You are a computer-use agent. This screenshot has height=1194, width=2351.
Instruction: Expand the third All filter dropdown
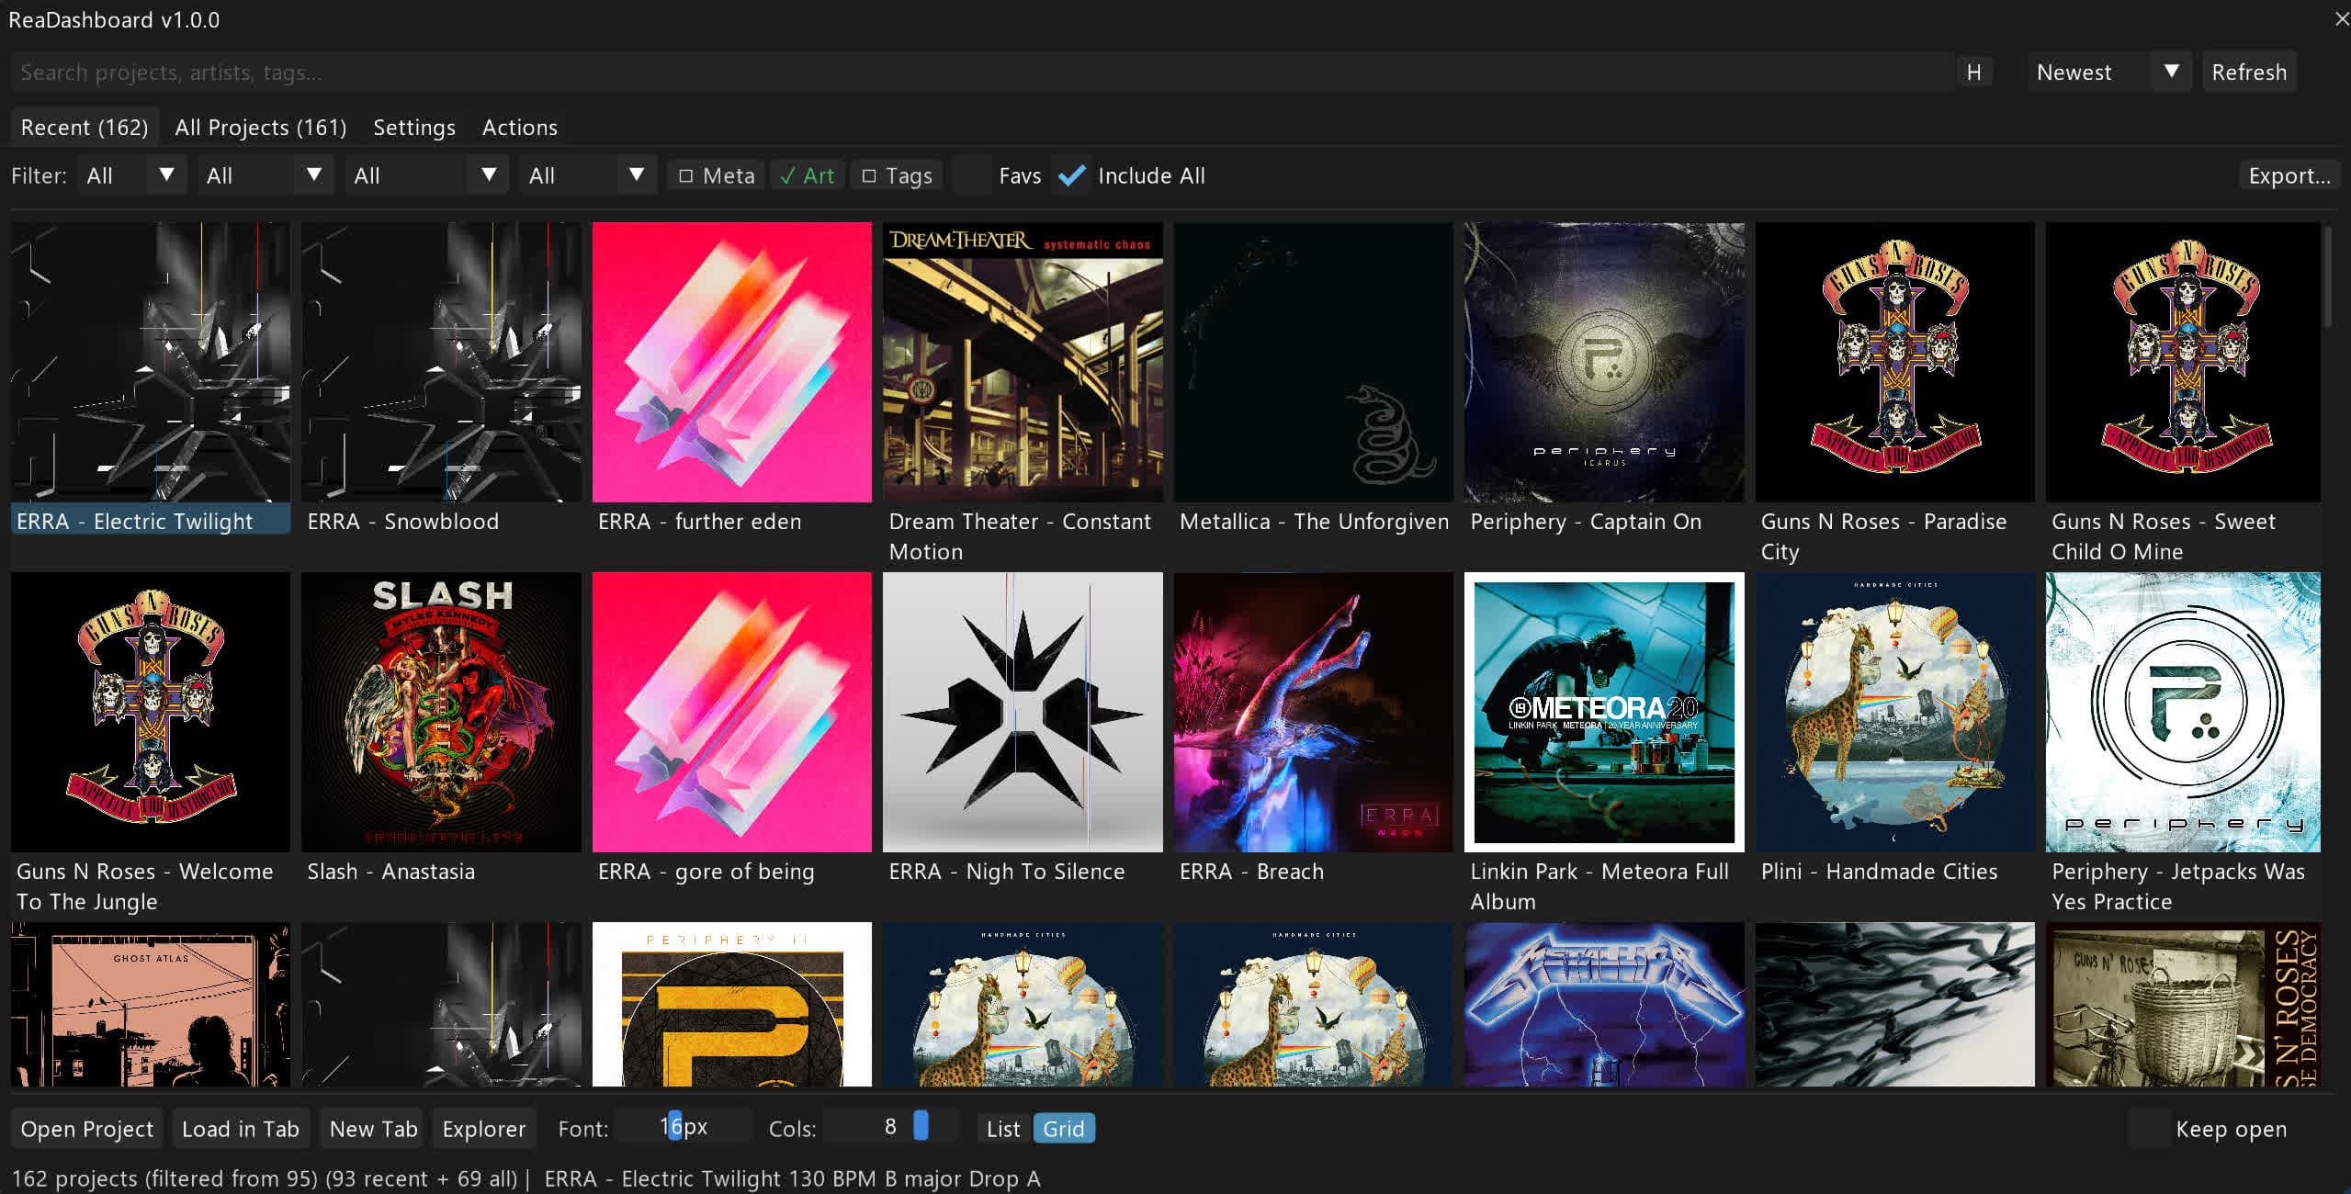click(427, 175)
